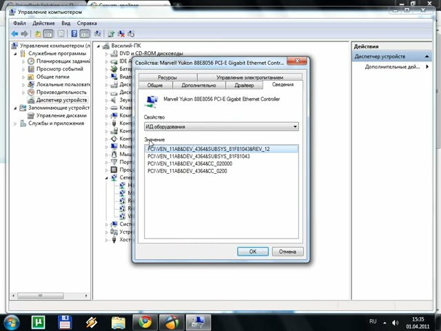Switch to the Ресурсы tab
Screen dimensions: 441x331
[x=167, y=77]
